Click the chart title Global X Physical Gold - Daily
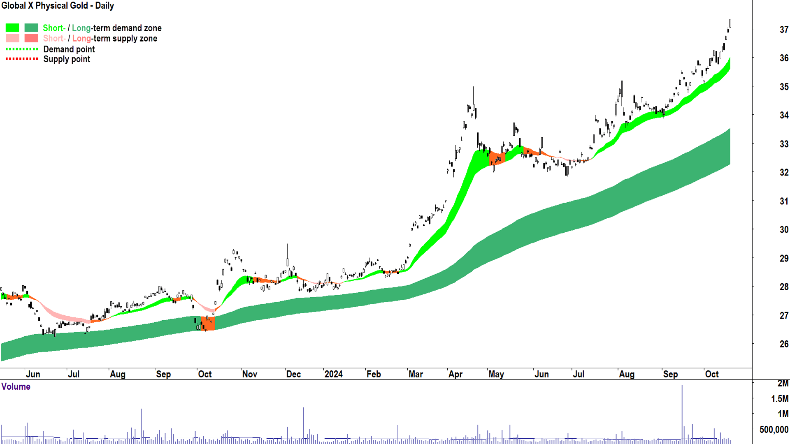 pyautogui.click(x=58, y=6)
